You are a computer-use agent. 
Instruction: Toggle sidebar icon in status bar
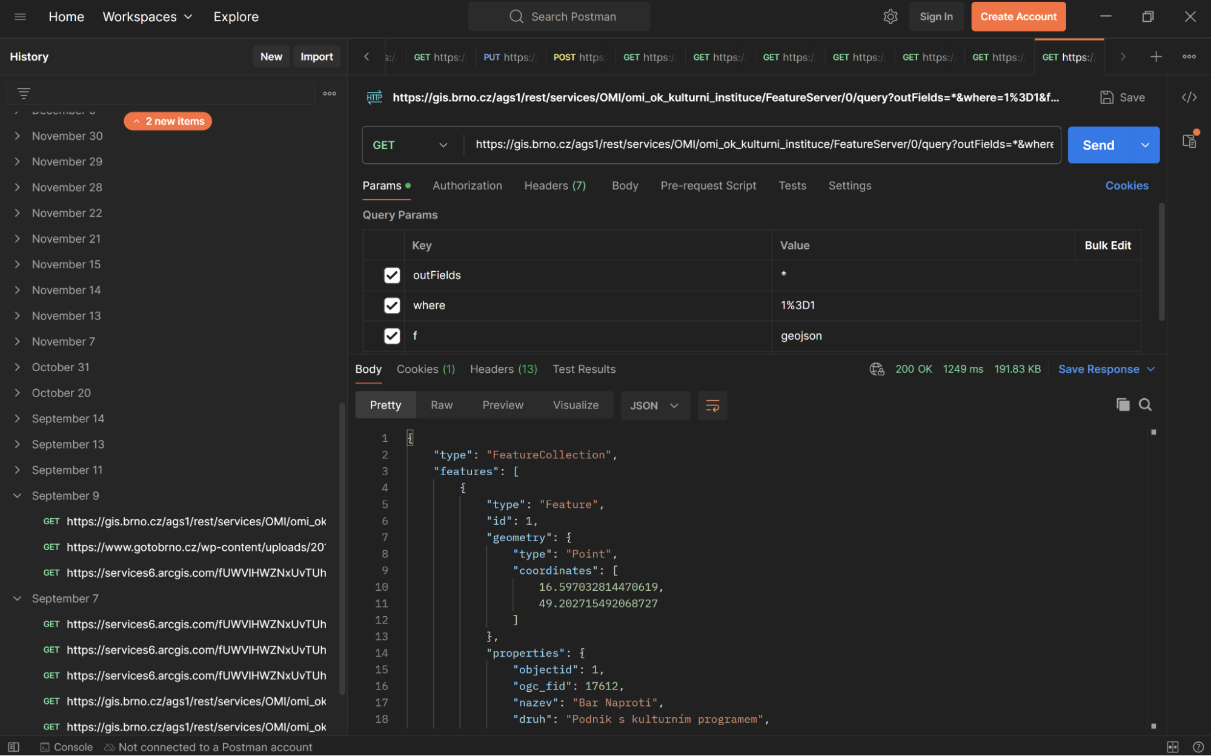pyautogui.click(x=14, y=747)
